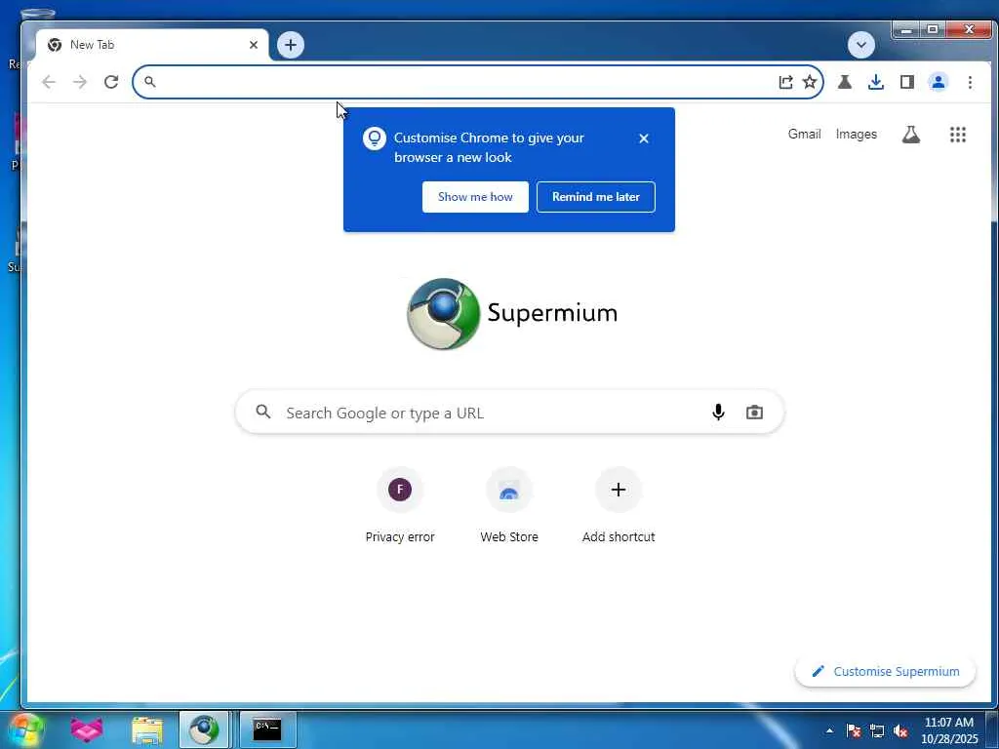Open the network tray icon
999x749 pixels.
[877, 731]
